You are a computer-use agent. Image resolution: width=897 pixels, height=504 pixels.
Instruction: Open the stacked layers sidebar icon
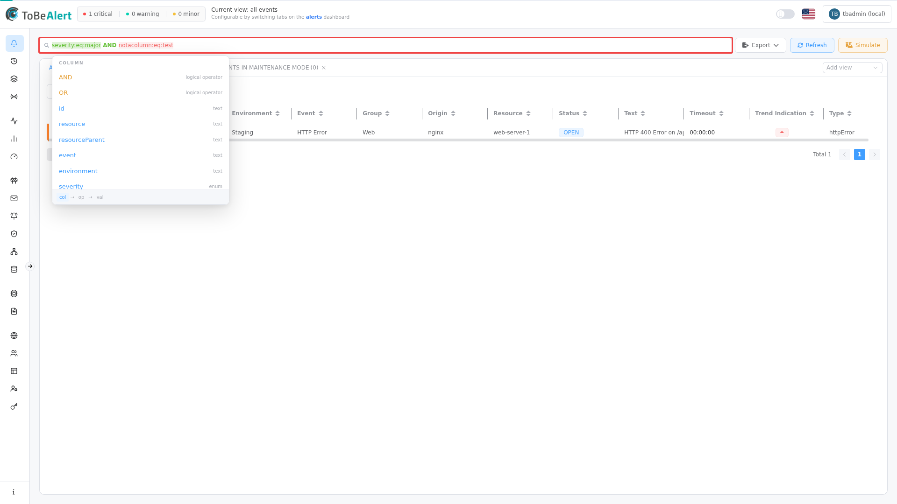14,79
